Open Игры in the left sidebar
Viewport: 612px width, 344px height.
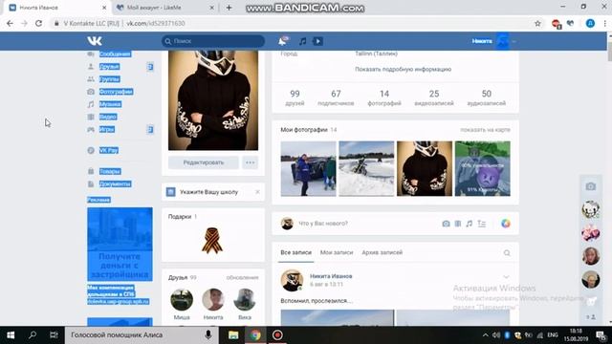click(106, 129)
